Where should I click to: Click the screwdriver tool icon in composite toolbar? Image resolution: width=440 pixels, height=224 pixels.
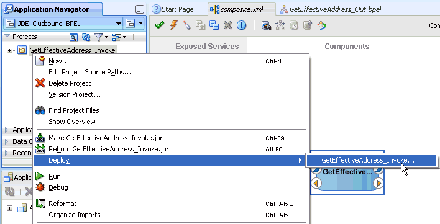[187, 25]
